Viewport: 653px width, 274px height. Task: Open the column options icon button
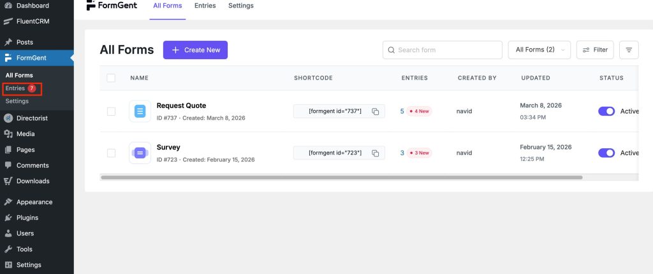click(x=629, y=50)
